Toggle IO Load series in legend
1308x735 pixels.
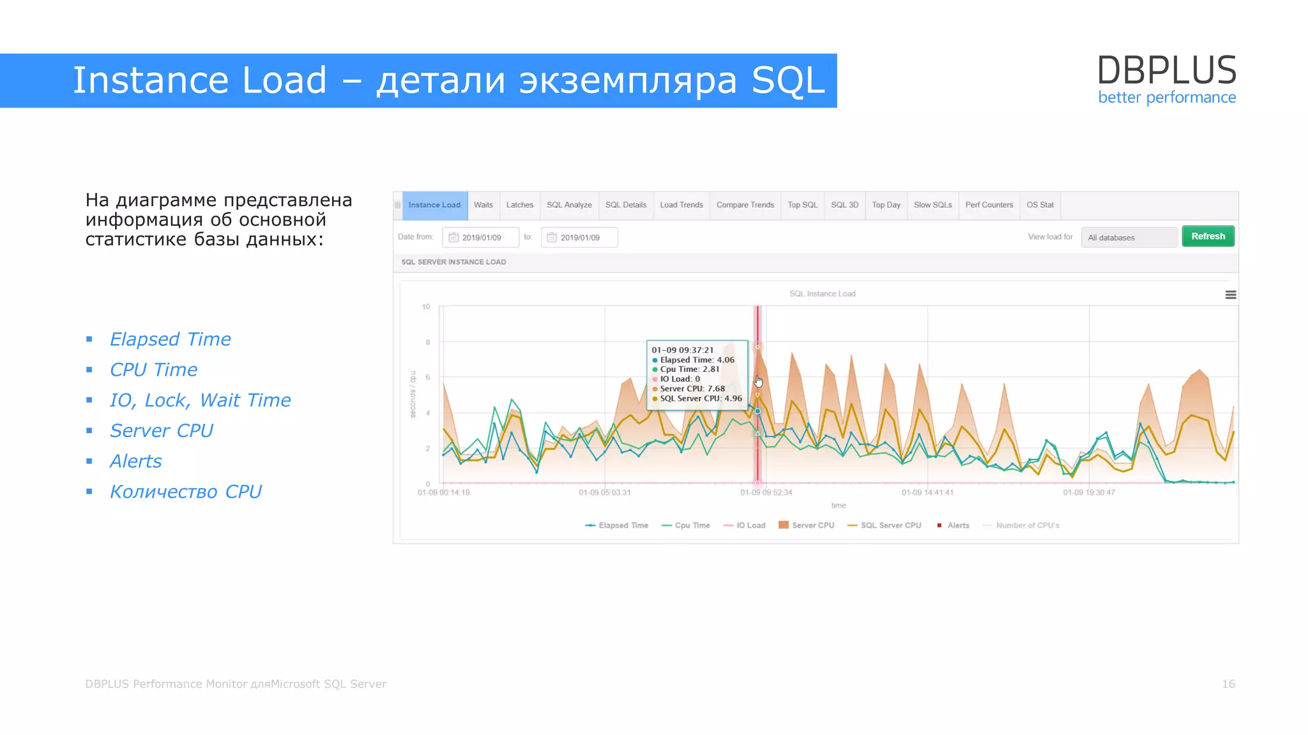744,525
